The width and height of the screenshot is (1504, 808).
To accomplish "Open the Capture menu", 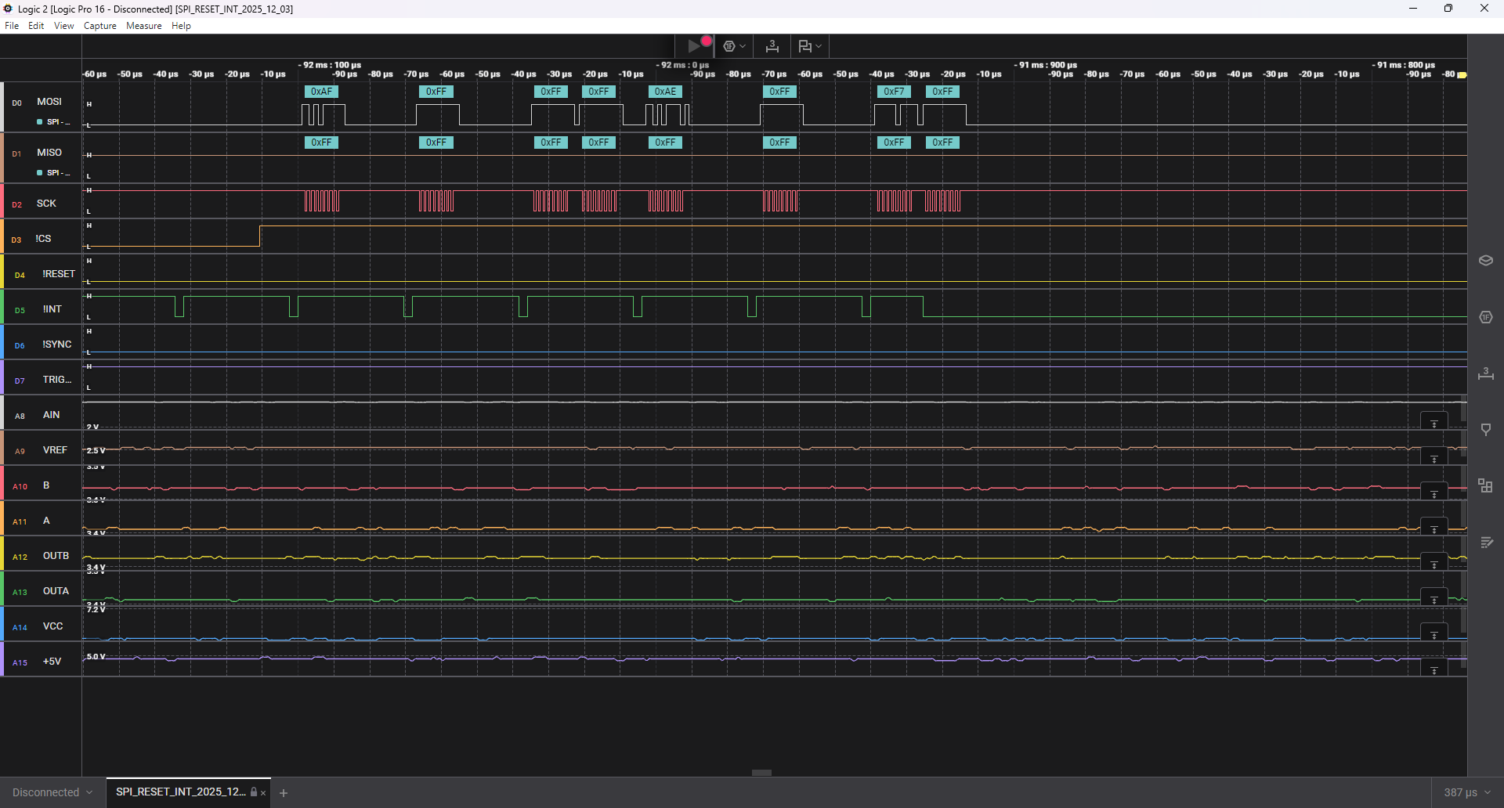I will pyautogui.click(x=99, y=26).
